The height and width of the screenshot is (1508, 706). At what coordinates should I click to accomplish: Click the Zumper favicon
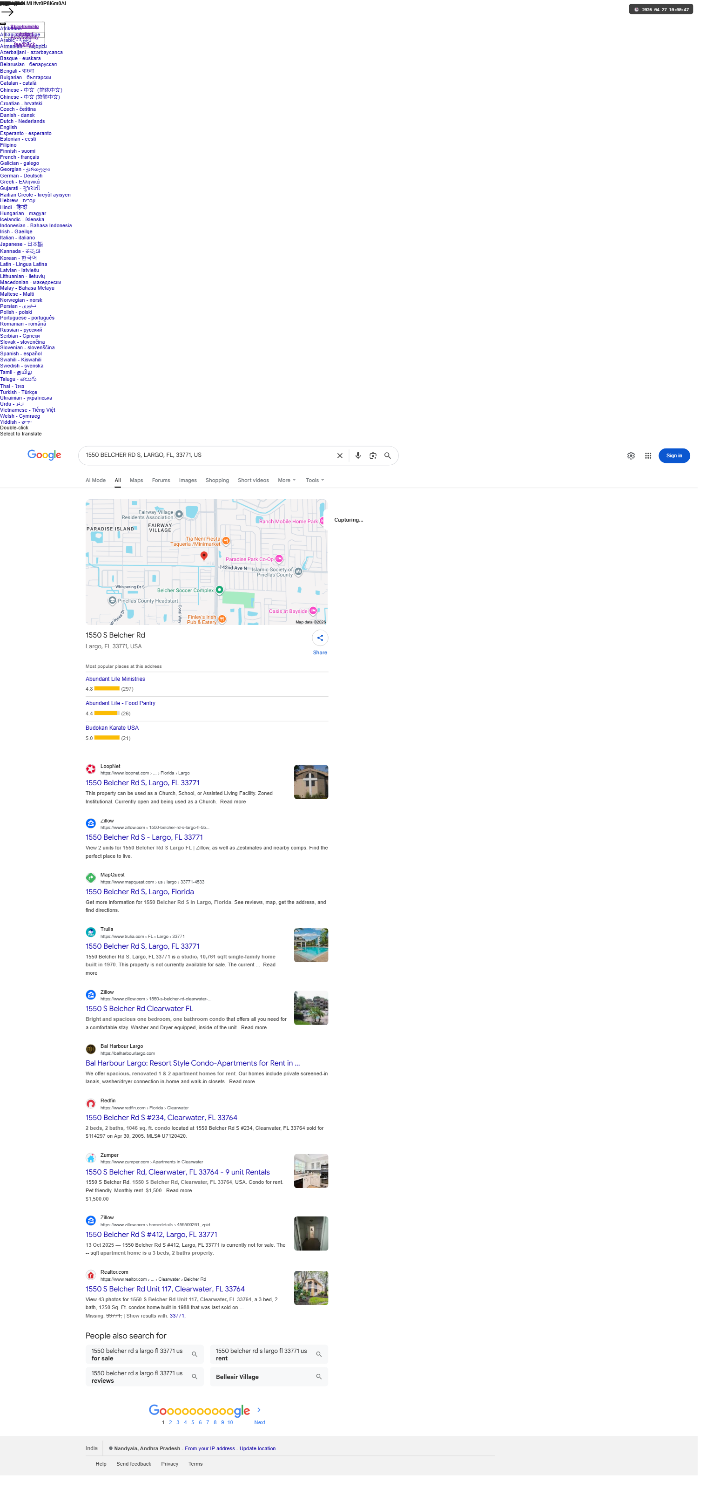(x=91, y=1159)
